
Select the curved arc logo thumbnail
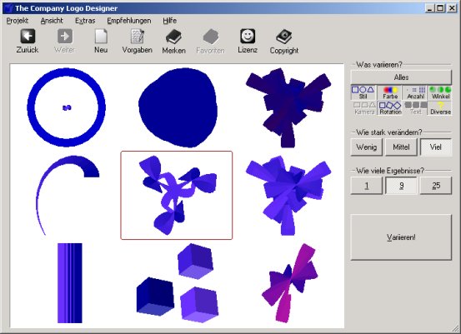point(68,196)
